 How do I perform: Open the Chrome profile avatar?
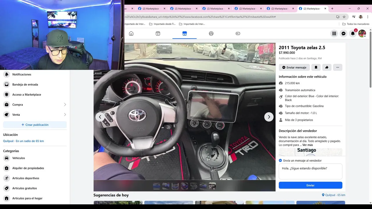pyautogui.click(x=361, y=17)
